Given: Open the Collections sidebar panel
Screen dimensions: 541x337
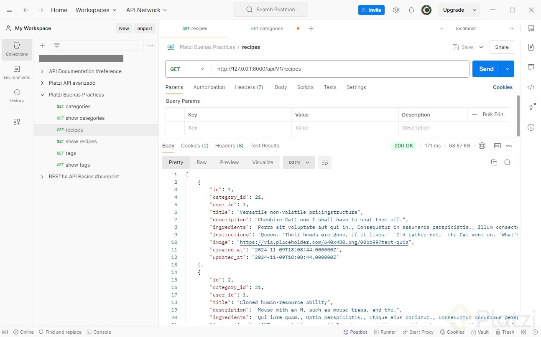Looking at the screenshot, I should click(17, 49).
